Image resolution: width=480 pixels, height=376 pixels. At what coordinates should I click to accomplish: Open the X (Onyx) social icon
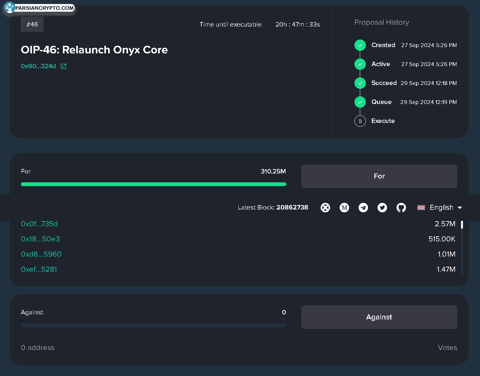325,208
